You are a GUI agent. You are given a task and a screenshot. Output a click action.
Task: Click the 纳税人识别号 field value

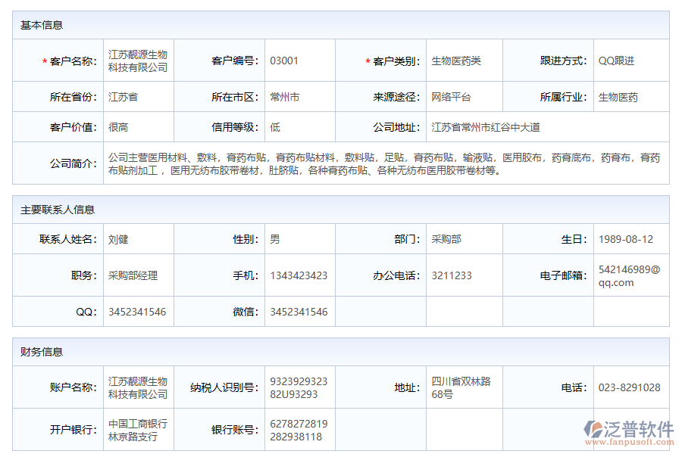[x=303, y=387]
